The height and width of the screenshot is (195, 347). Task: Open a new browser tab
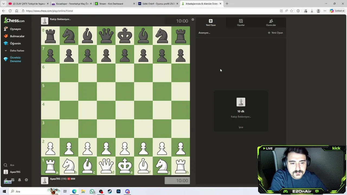227,4
